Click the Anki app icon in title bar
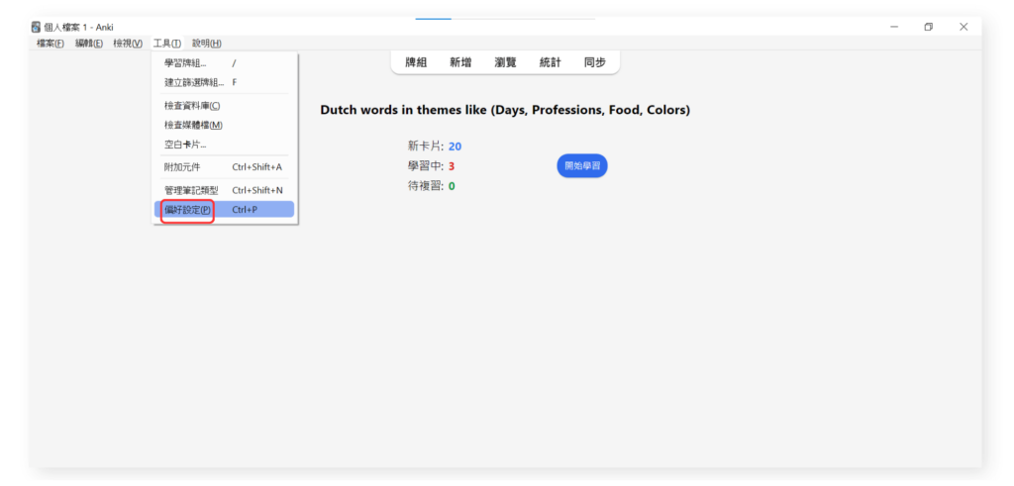Image resolution: width=1014 pixels, height=486 pixels. pos(37,27)
